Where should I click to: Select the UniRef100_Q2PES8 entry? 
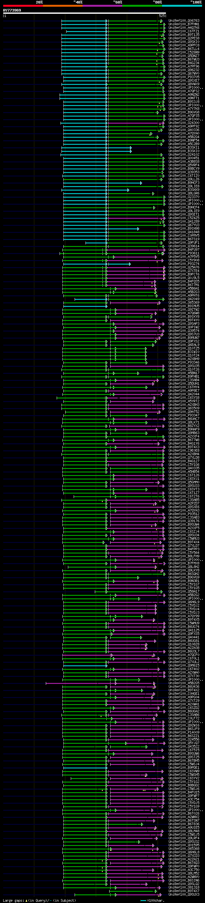click(x=184, y=38)
